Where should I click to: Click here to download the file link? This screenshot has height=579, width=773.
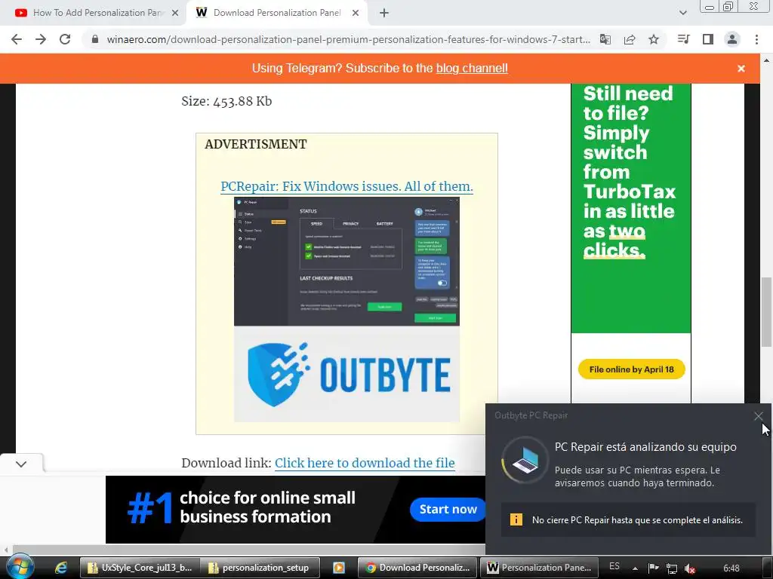[365, 463]
